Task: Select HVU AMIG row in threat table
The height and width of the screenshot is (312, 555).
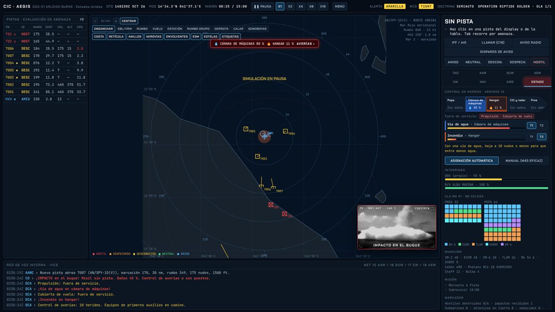Action: (x=45, y=99)
